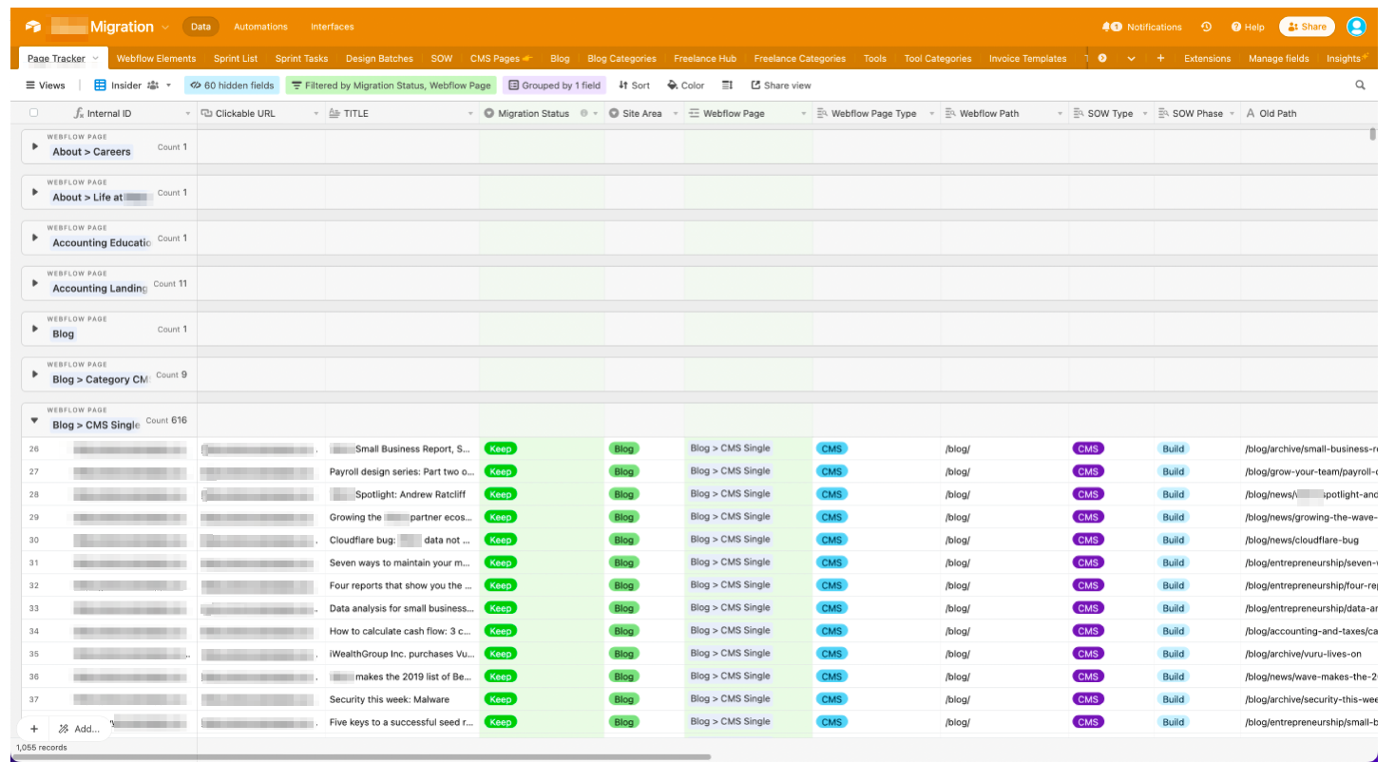Viewport: 1395px width, 781px height.
Task: Expand the About > Careers group
Action: tap(35, 146)
